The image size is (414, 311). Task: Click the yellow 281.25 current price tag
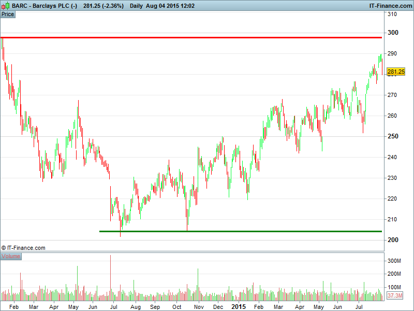[x=395, y=72]
